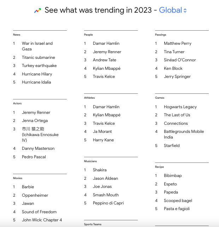Select 'Barbie' in the Movies list
Screen dimensions: 219x227
pyautogui.click(x=28, y=187)
